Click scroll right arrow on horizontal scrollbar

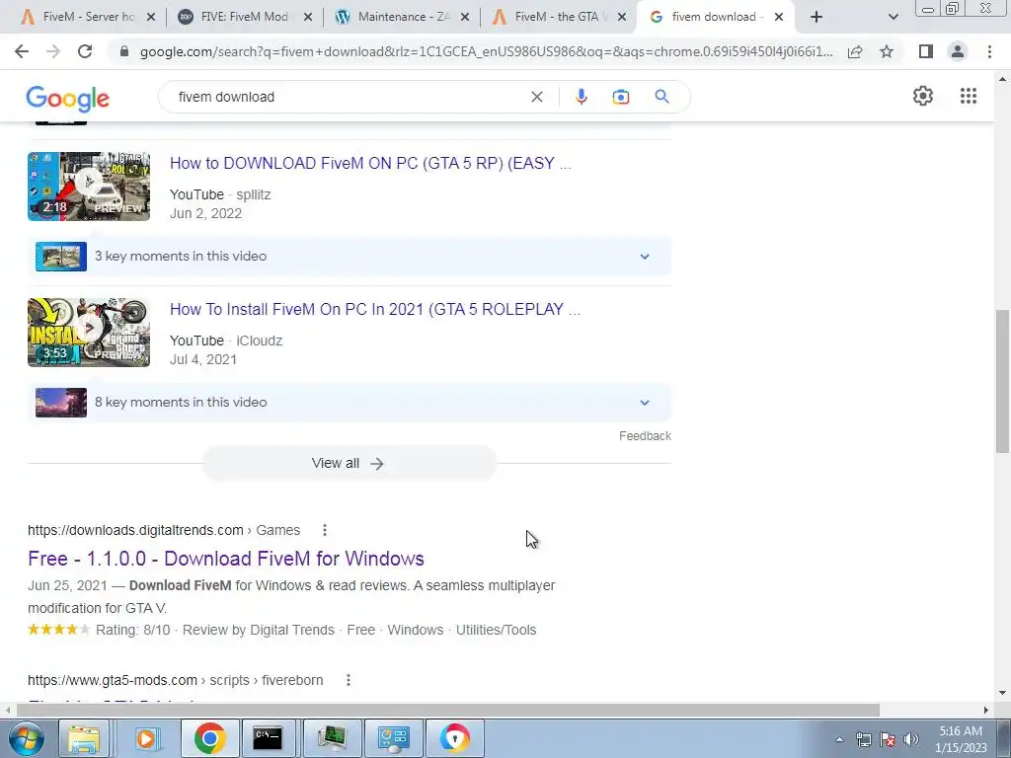click(x=986, y=710)
